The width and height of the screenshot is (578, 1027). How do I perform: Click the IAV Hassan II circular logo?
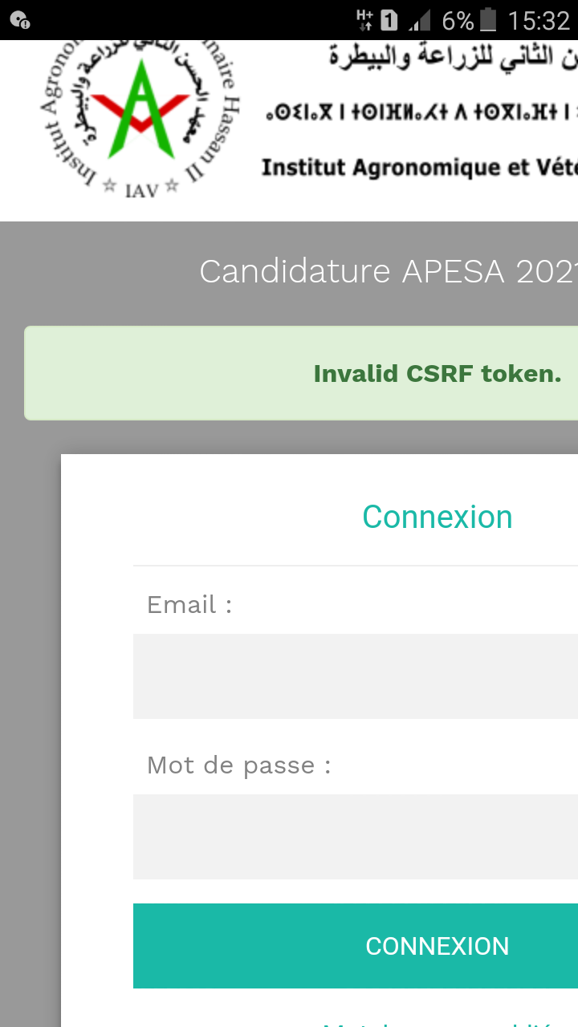pos(141,120)
